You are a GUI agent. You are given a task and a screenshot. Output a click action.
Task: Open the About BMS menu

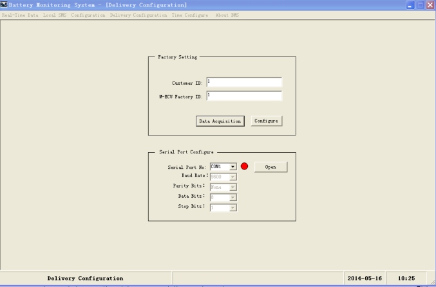click(x=228, y=15)
